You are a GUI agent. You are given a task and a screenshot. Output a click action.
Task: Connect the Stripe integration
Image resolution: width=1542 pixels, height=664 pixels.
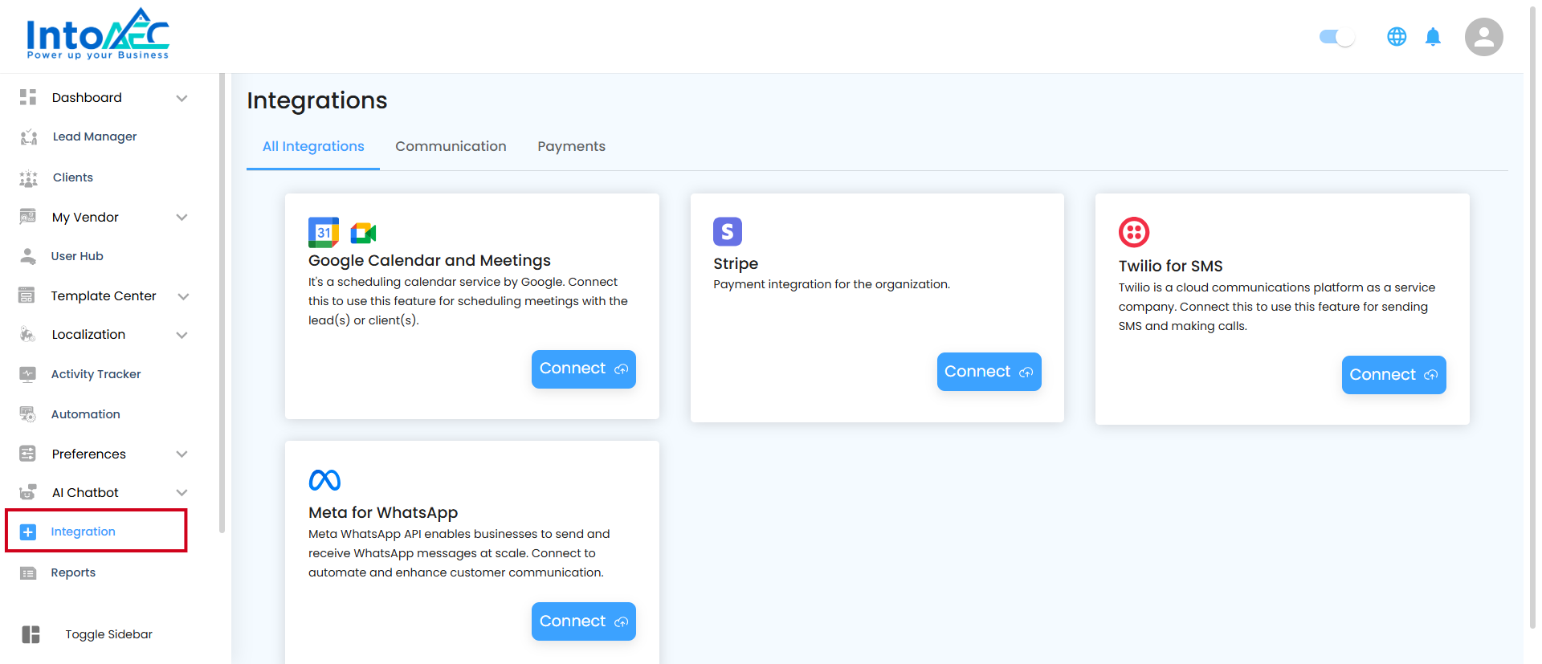[x=989, y=372]
